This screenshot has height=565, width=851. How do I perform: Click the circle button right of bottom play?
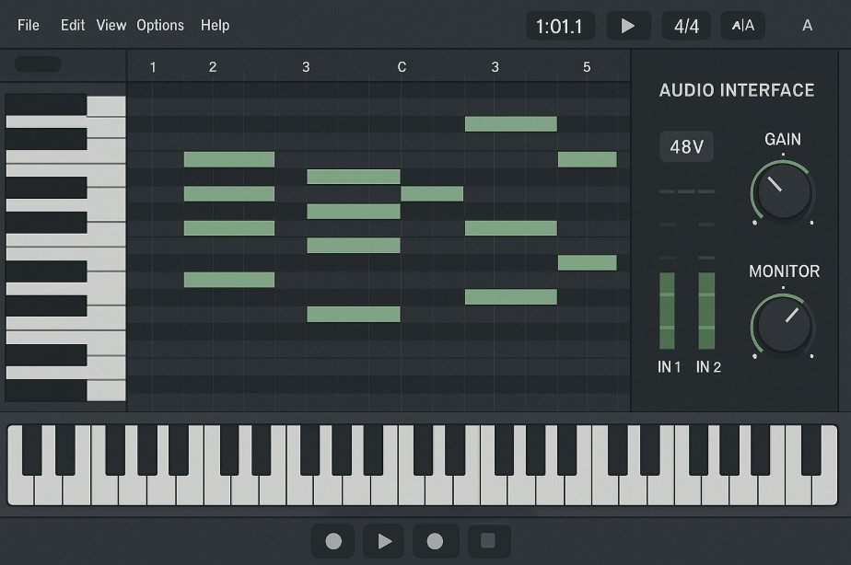[435, 541]
